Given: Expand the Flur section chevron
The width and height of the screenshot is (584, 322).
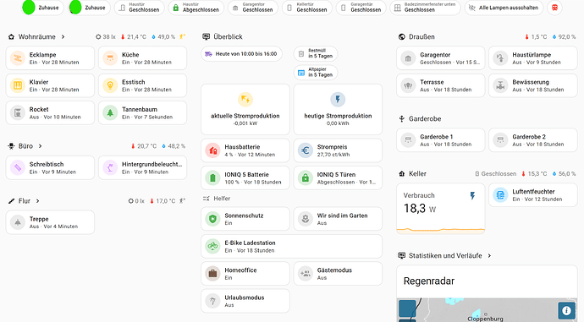Looking at the screenshot, I should 37,201.
